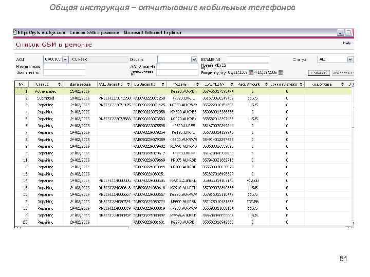
Task: Focus the АСЦ Заказ № filter field
Action: click(x=177, y=67)
